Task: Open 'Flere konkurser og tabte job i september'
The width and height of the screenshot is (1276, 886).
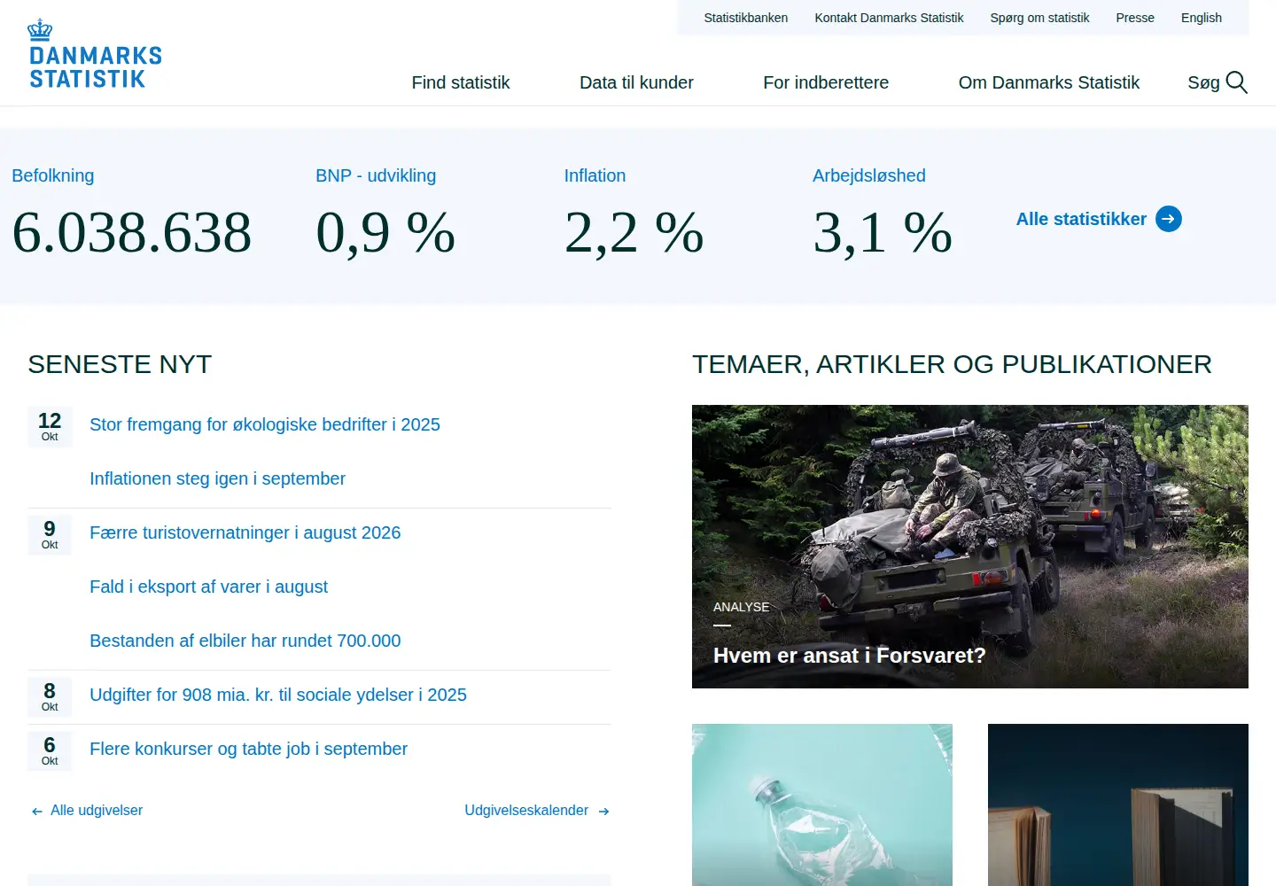Action: tap(248, 749)
